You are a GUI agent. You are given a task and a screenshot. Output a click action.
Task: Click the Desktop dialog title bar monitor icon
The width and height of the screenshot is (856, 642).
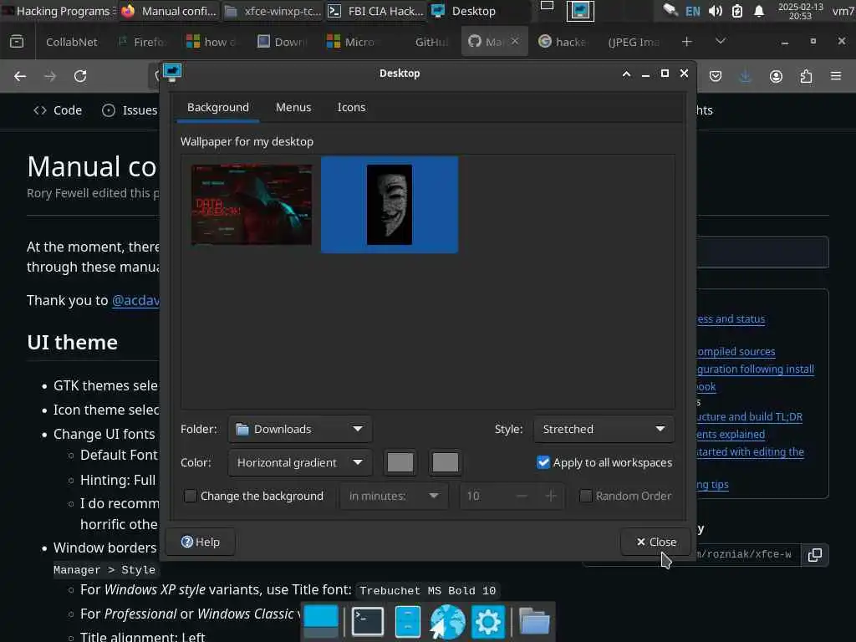tap(172, 72)
